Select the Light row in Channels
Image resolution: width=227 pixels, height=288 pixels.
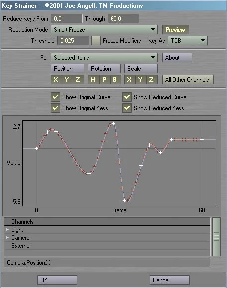[x=107, y=230]
